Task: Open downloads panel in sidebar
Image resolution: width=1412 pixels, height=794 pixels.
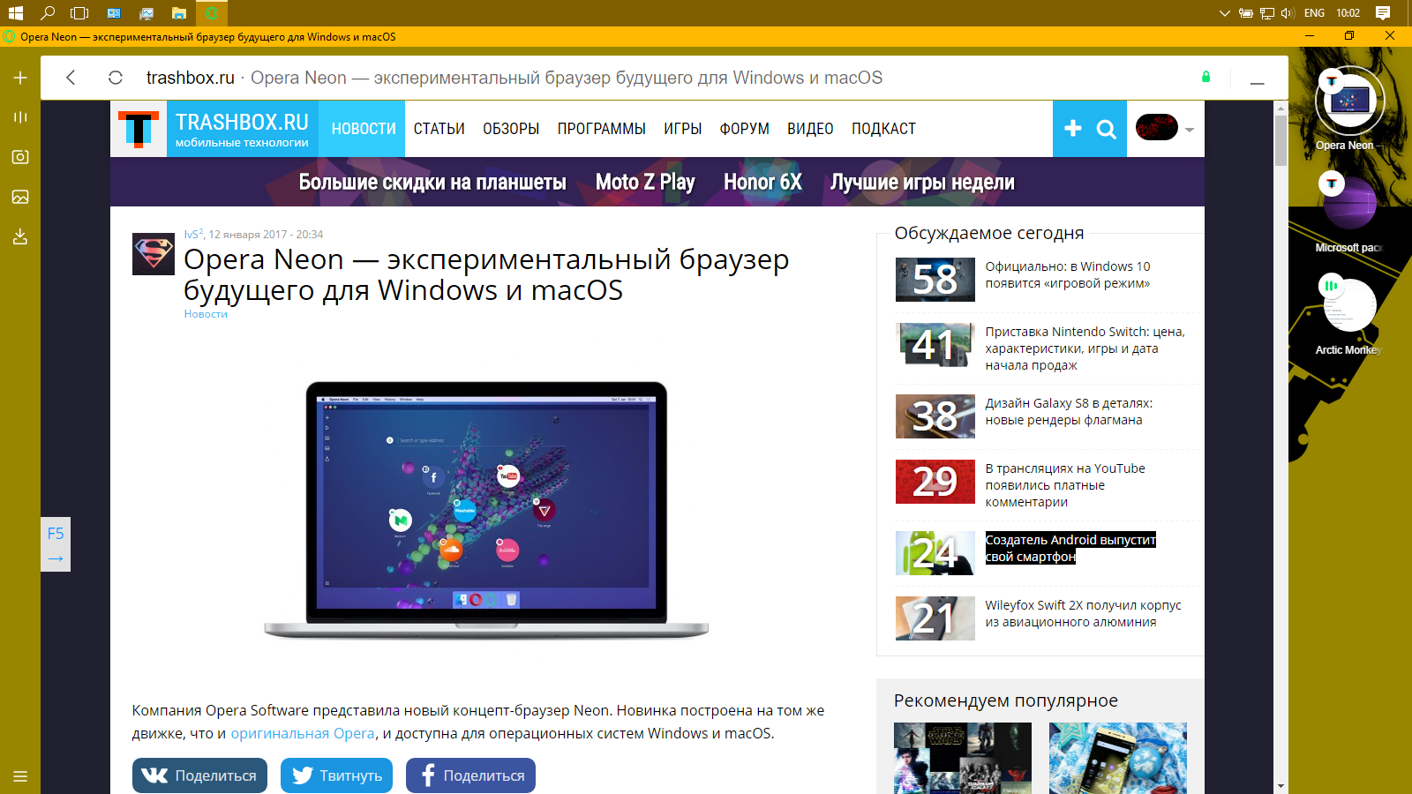Action: point(20,236)
